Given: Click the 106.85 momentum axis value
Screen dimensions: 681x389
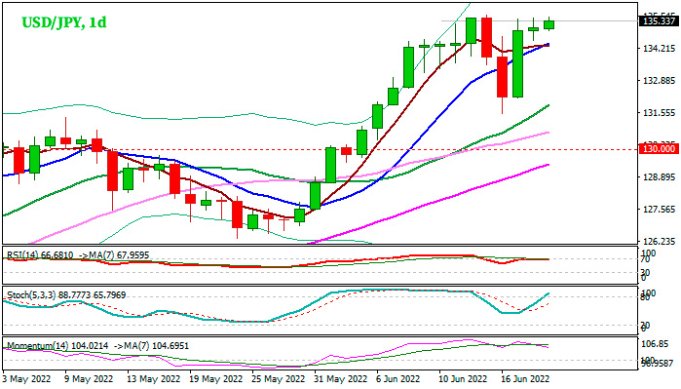Looking at the screenshot, I should click(656, 344).
